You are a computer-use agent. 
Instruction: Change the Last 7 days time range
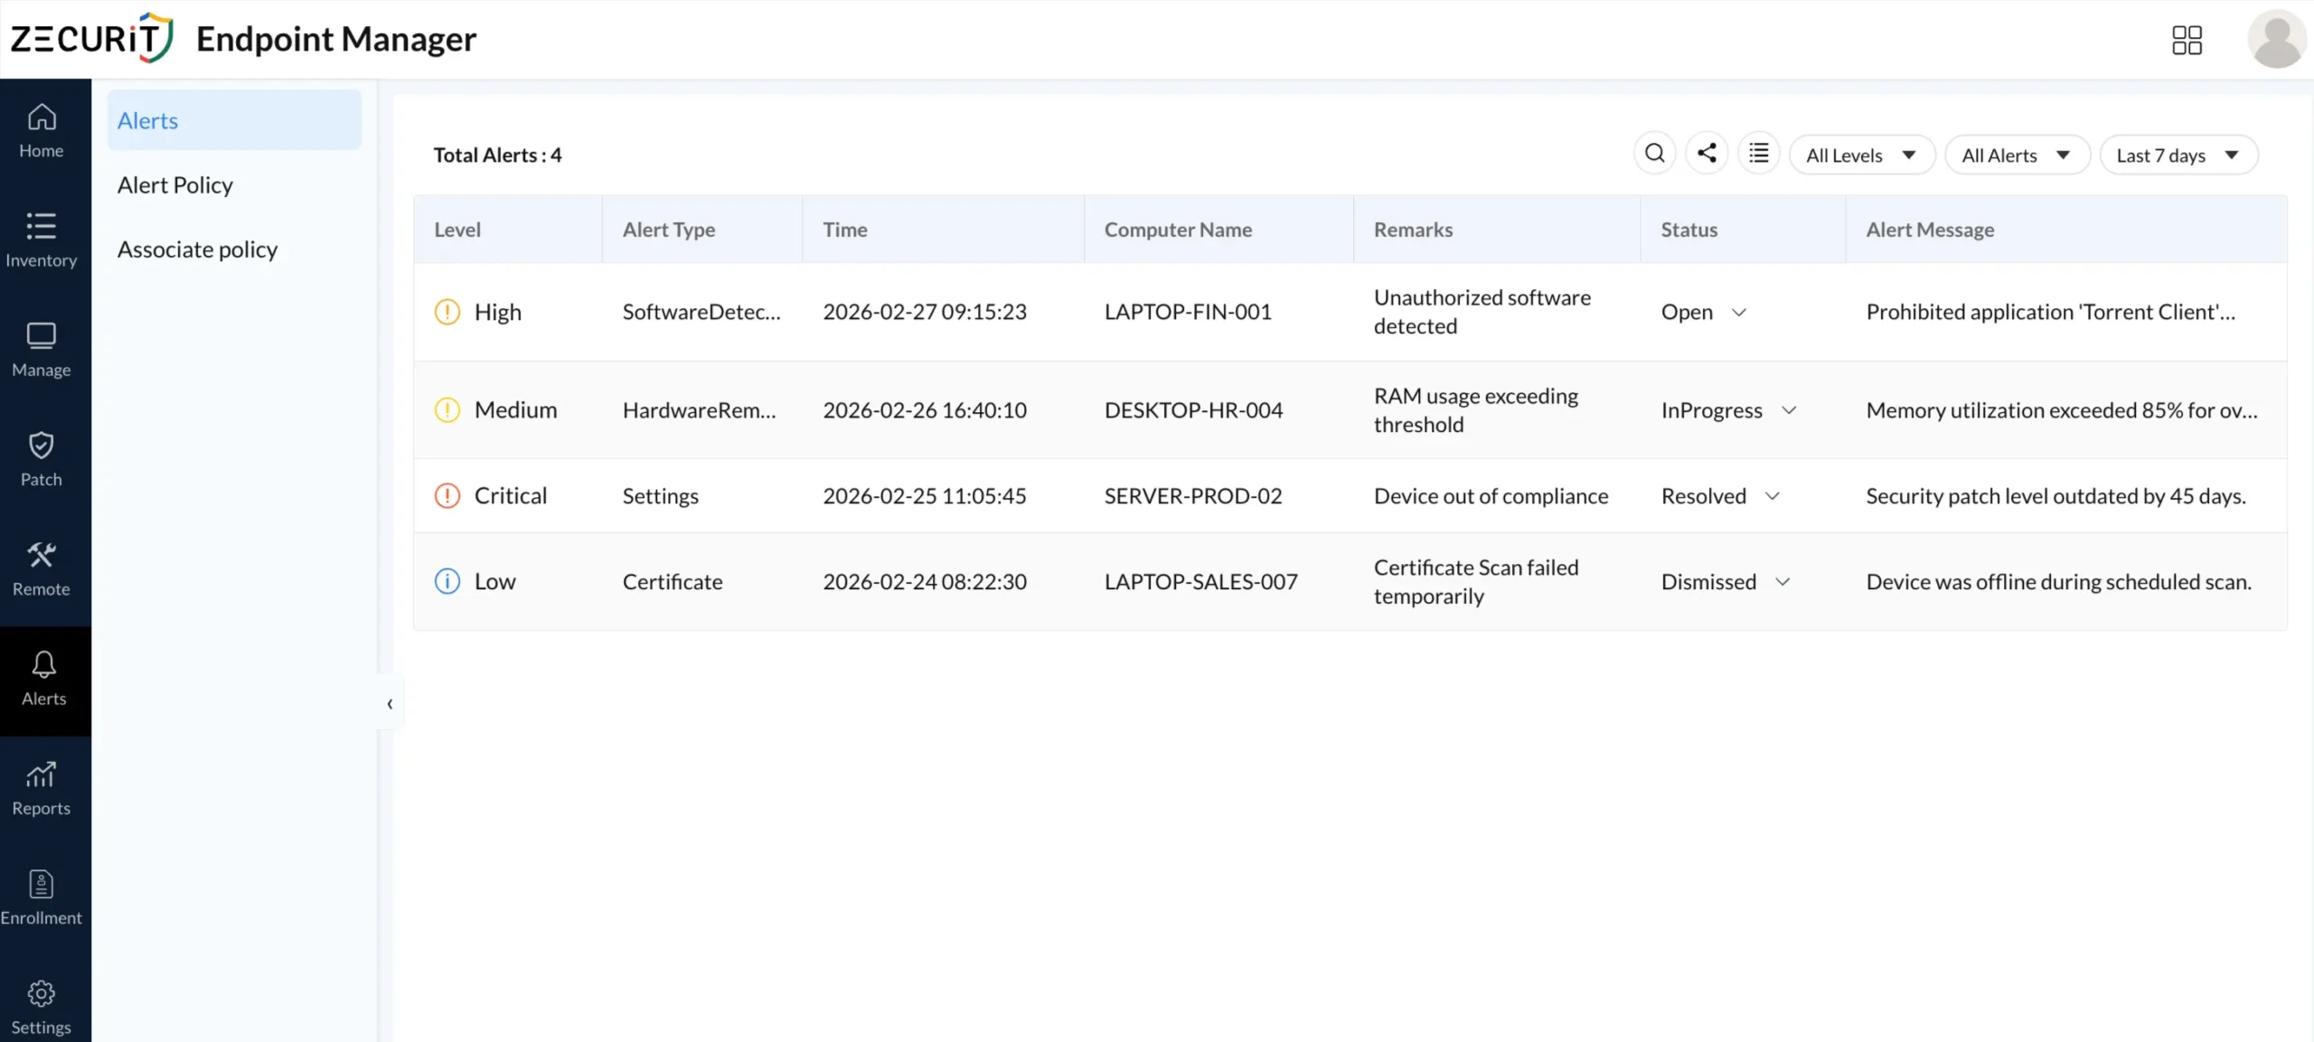pos(2178,155)
